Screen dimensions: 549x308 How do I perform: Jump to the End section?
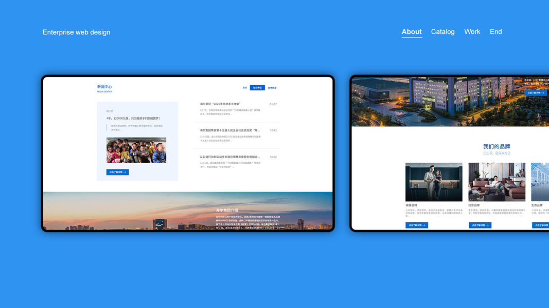(x=496, y=32)
